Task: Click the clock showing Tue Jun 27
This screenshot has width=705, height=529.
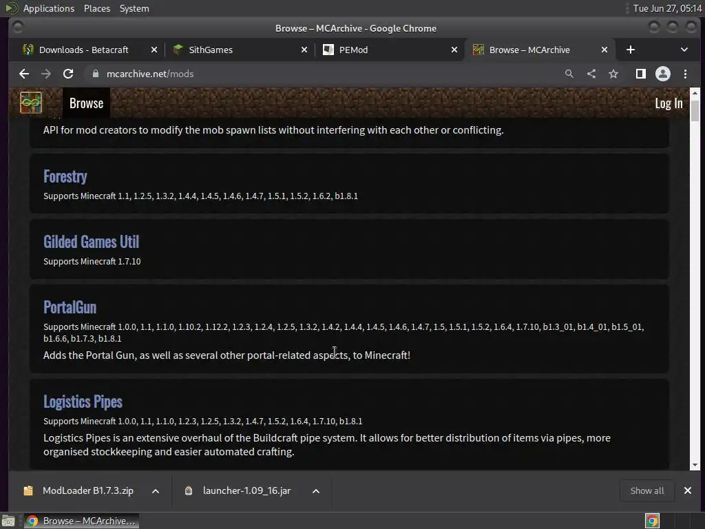Action: [x=667, y=8]
